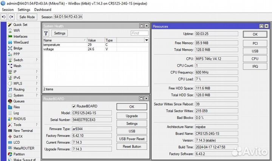Click the Type column header
The height and width of the screenshot is (161, 272).
[111, 40]
